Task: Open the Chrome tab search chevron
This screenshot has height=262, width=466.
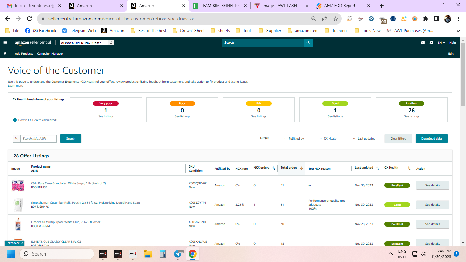Action: tap(411, 5)
